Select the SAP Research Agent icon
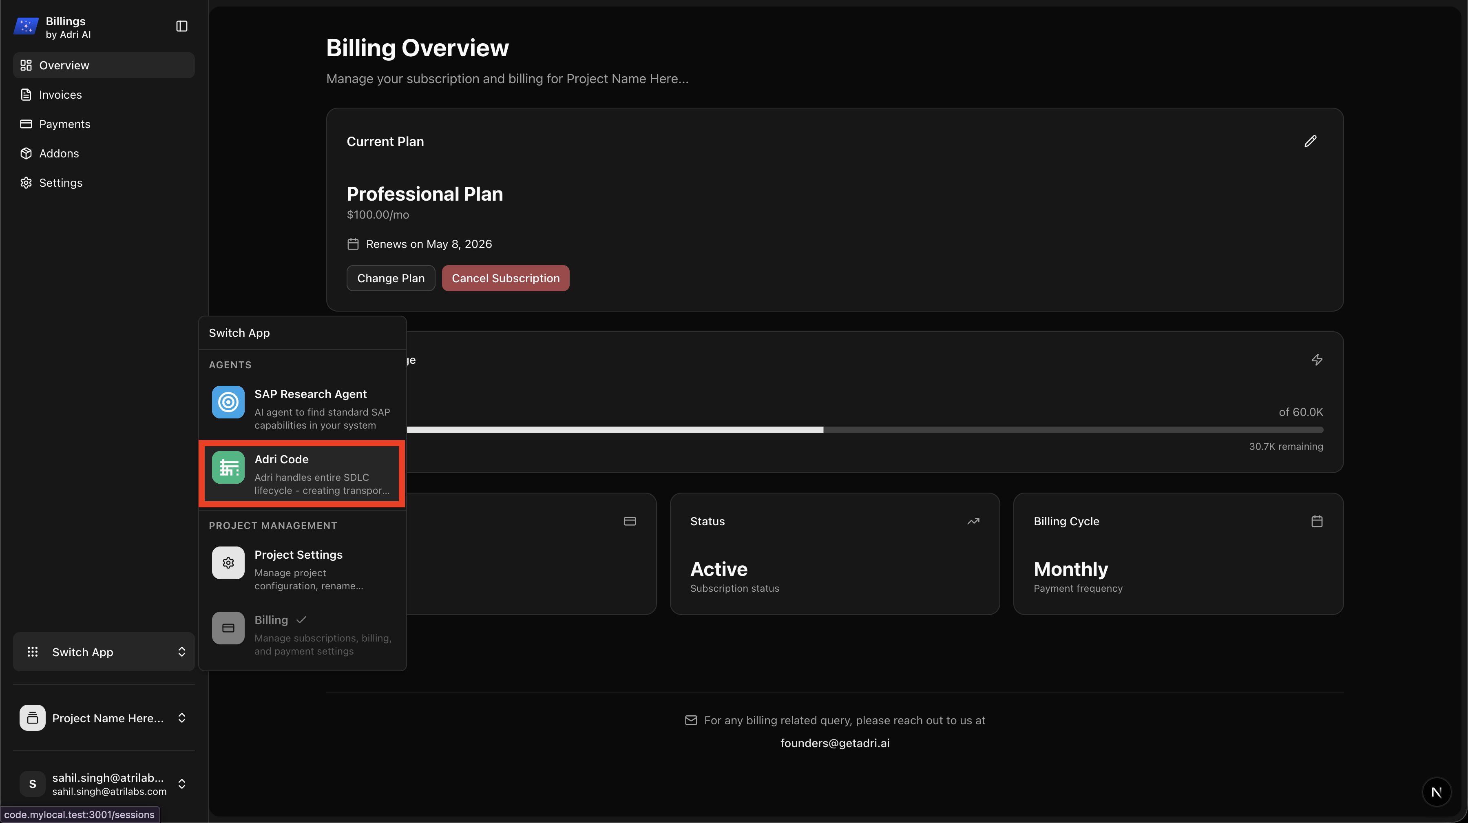 pos(228,403)
